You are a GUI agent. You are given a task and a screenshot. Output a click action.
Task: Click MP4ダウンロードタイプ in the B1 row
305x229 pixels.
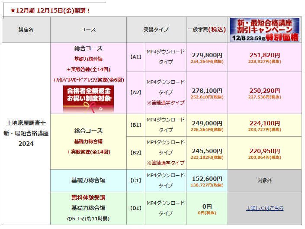(166, 125)
